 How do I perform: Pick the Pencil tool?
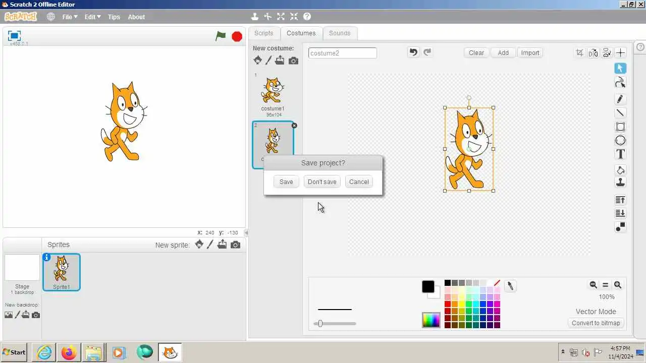click(620, 99)
